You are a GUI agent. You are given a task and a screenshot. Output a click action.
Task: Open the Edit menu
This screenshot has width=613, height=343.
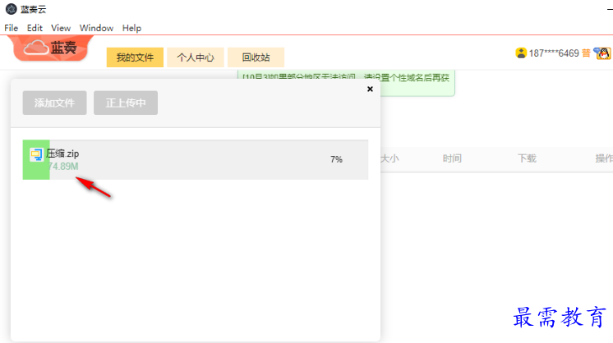coord(35,28)
